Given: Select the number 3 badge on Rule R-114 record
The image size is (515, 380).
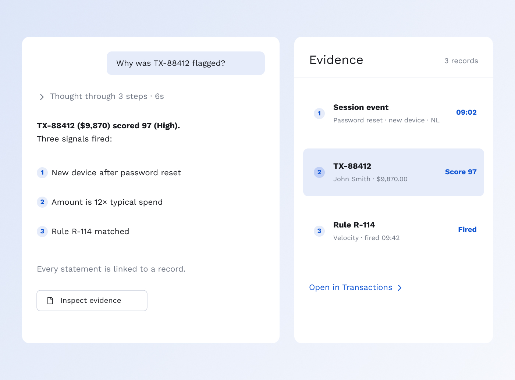Looking at the screenshot, I should pyautogui.click(x=319, y=231).
